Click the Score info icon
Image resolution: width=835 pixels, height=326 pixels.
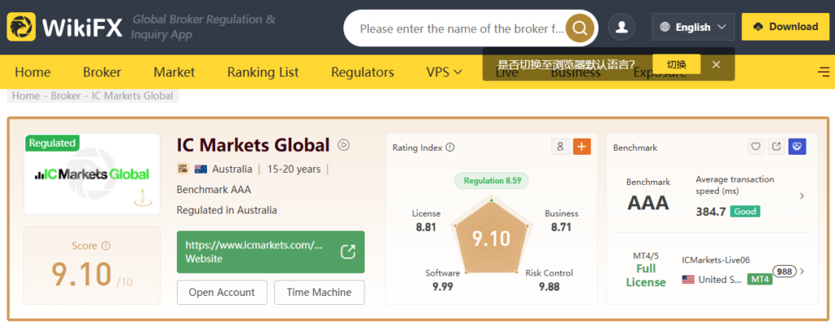[105, 245]
